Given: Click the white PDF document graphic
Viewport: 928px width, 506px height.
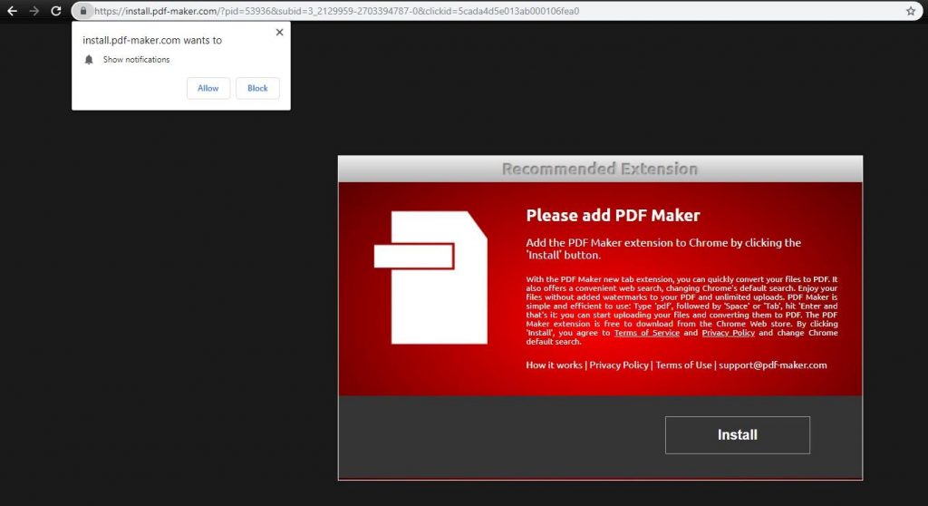Looking at the screenshot, I should pos(430,277).
